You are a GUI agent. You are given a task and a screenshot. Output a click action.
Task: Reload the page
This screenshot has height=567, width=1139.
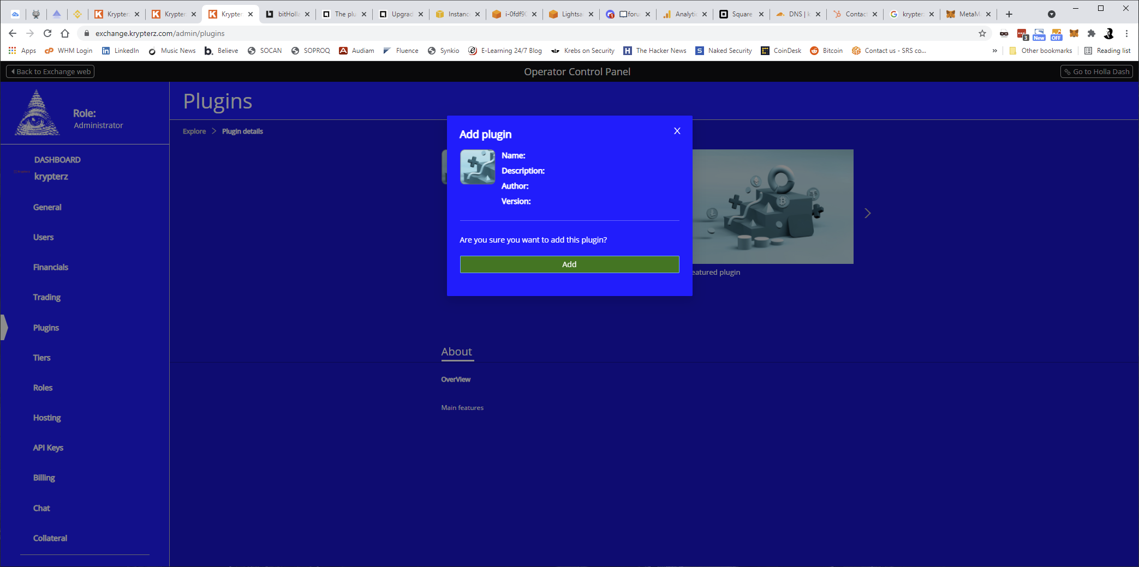pyautogui.click(x=47, y=33)
